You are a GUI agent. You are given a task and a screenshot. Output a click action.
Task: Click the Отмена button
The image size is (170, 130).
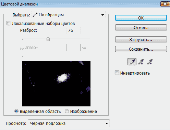[x=141, y=27]
